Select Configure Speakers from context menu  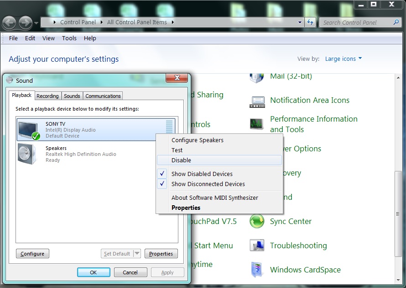click(197, 140)
